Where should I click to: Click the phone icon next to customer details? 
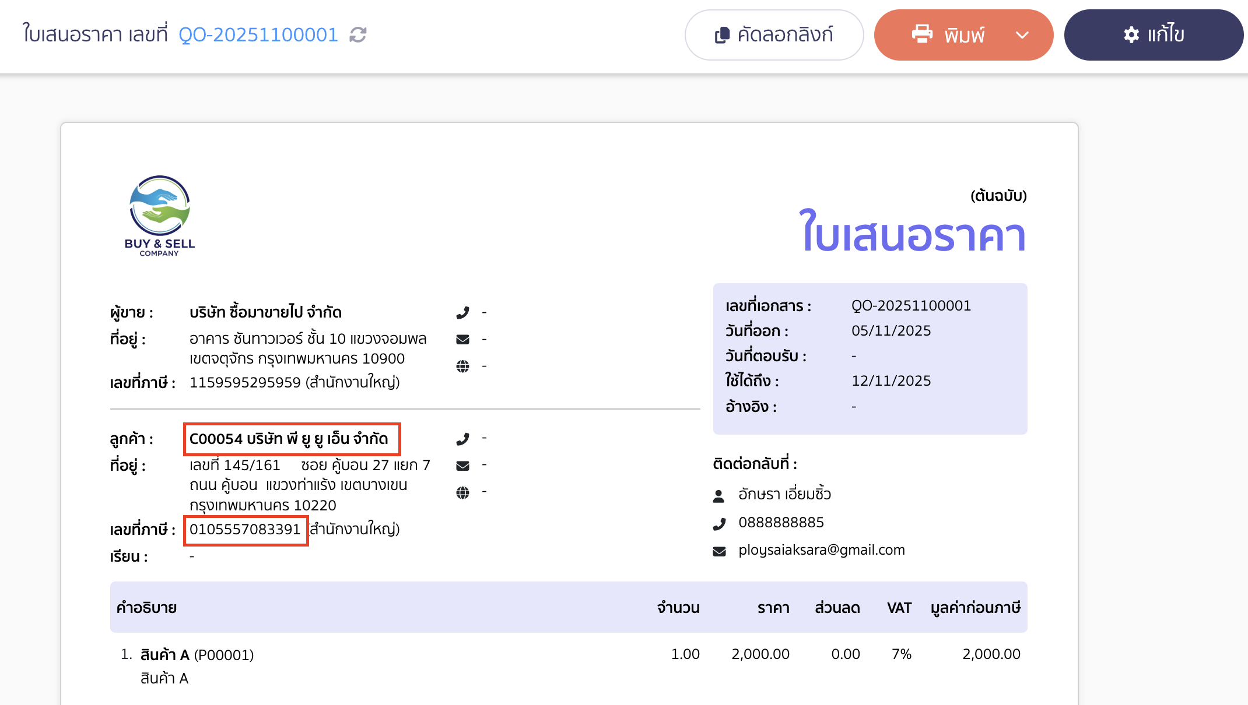point(462,438)
